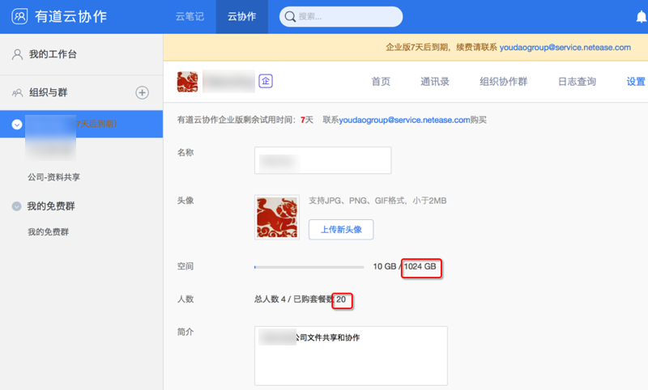Click email link in trial time line

pos(404,120)
